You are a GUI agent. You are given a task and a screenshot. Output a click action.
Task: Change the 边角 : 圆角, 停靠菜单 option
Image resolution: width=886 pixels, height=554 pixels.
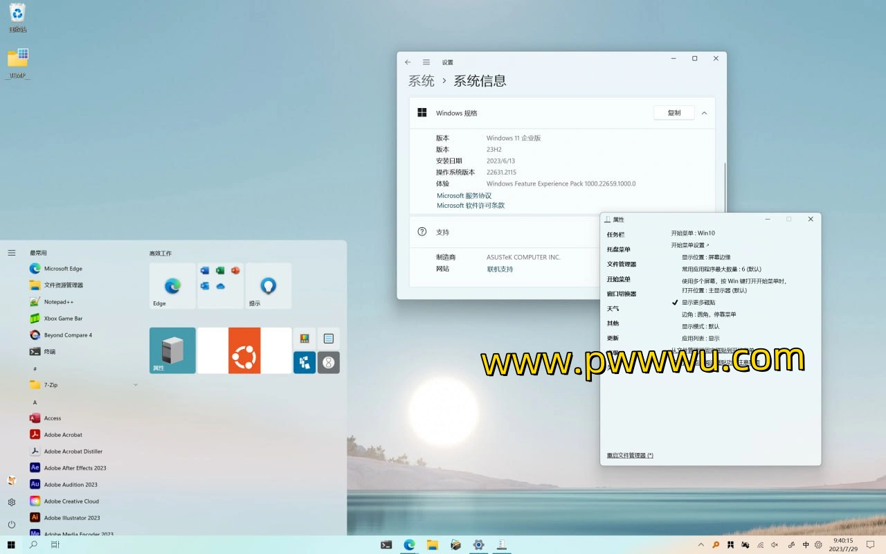coord(709,314)
